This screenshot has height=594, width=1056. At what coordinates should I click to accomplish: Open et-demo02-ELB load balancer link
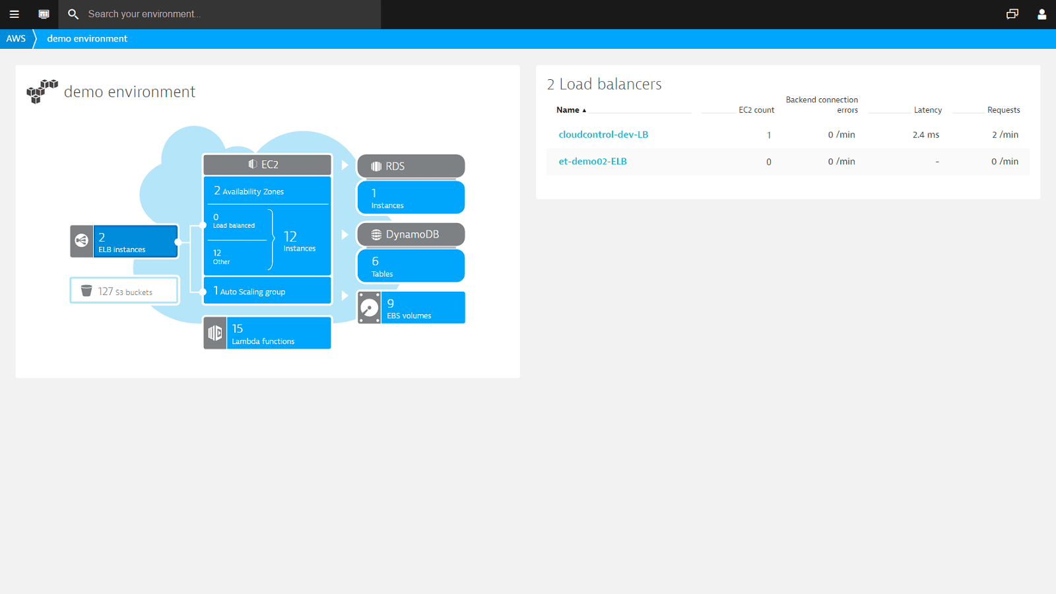pos(593,161)
